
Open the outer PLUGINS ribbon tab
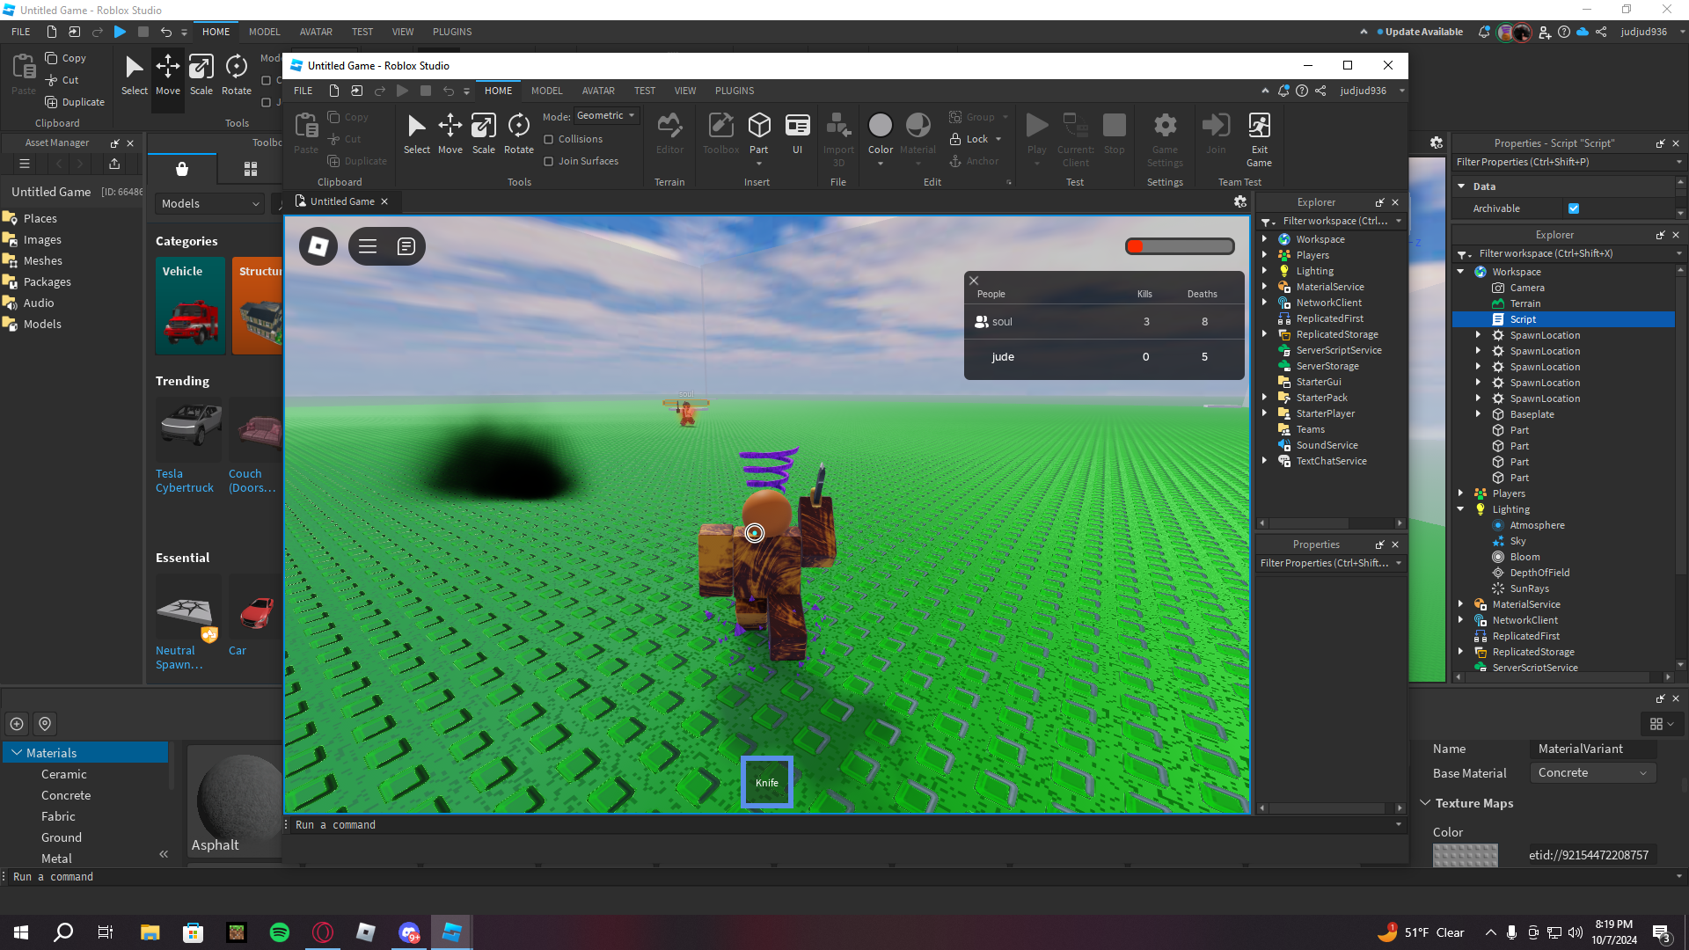click(x=452, y=32)
